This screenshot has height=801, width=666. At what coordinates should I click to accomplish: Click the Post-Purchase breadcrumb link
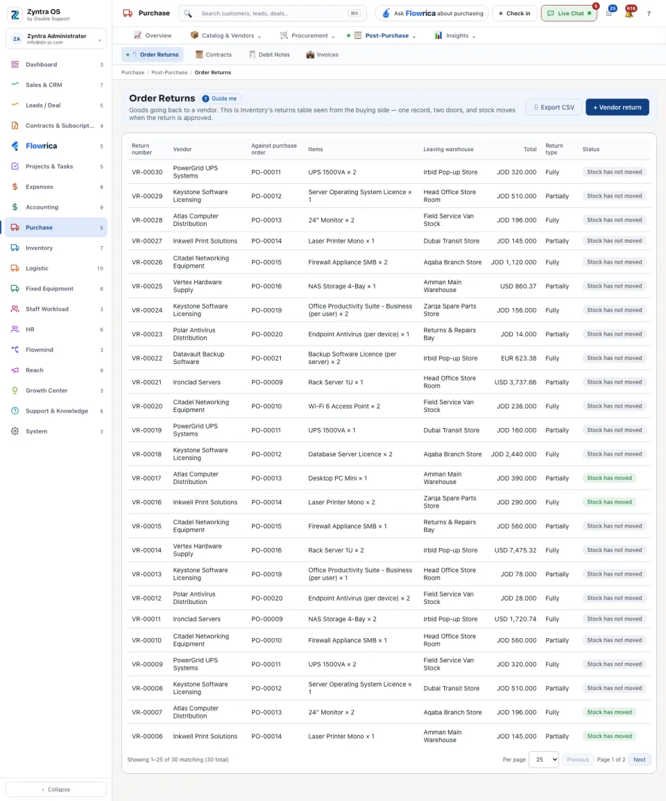169,73
